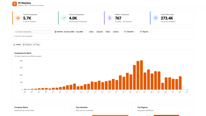Screen dimensions: 206x116
Task: Click the Total Companies building icon
Action: tap(18, 18)
